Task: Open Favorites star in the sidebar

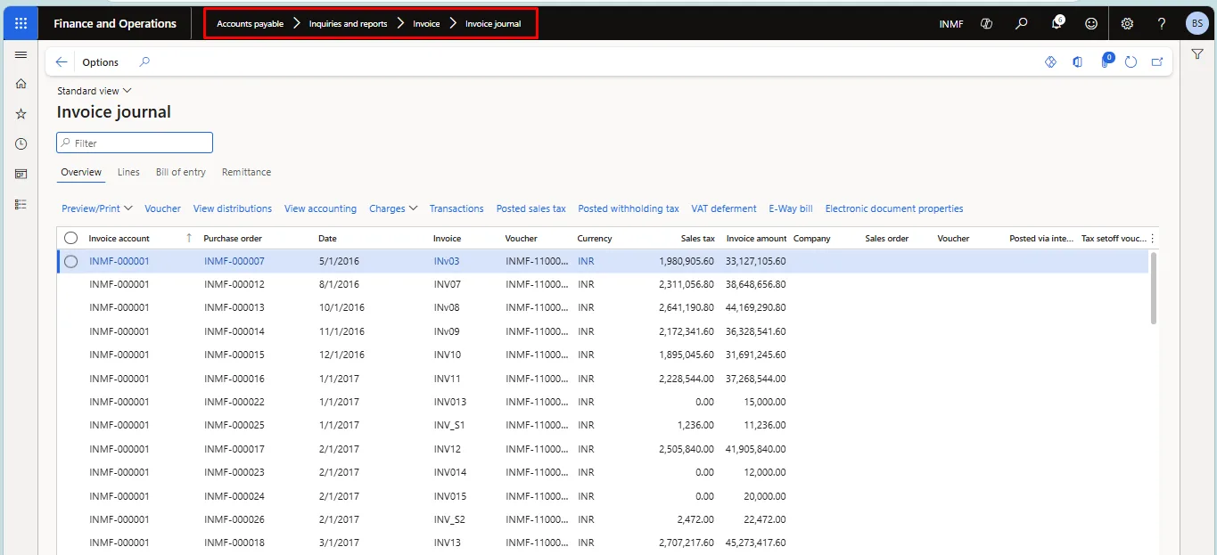Action: pyautogui.click(x=21, y=114)
